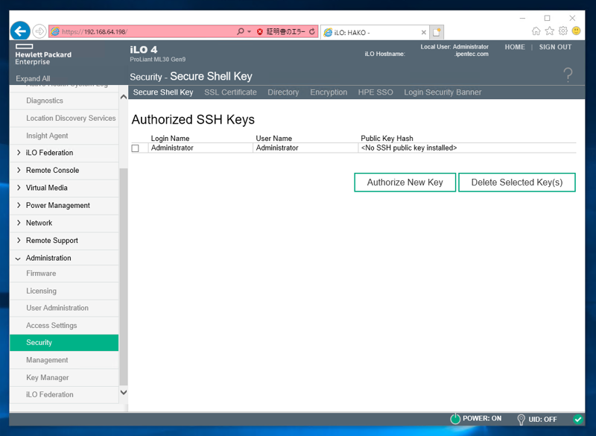The image size is (596, 436).
Task: Switch to the Secure Shell Key tab
Action: (x=163, y=92)
